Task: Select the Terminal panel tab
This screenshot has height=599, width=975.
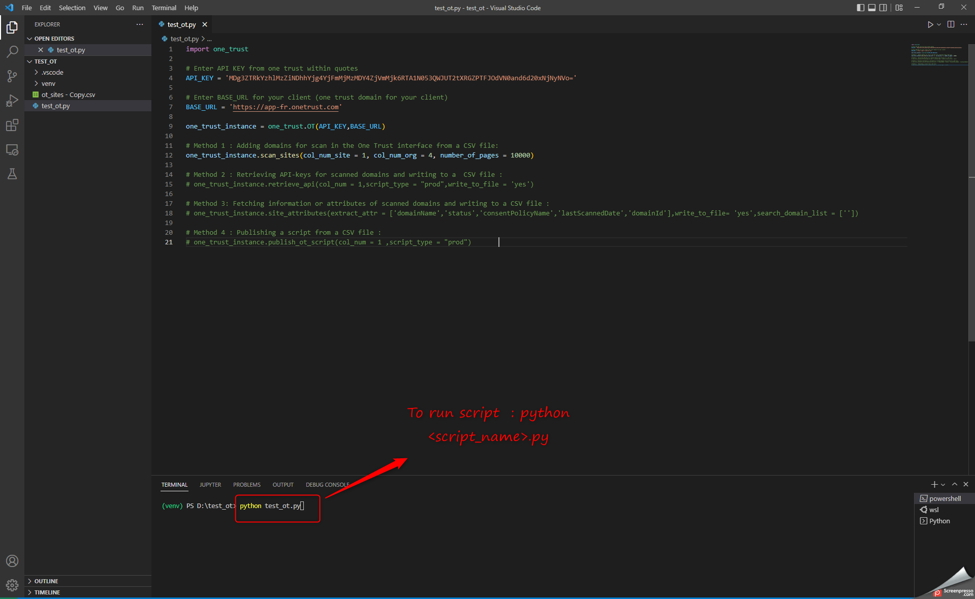Action: 174,485
